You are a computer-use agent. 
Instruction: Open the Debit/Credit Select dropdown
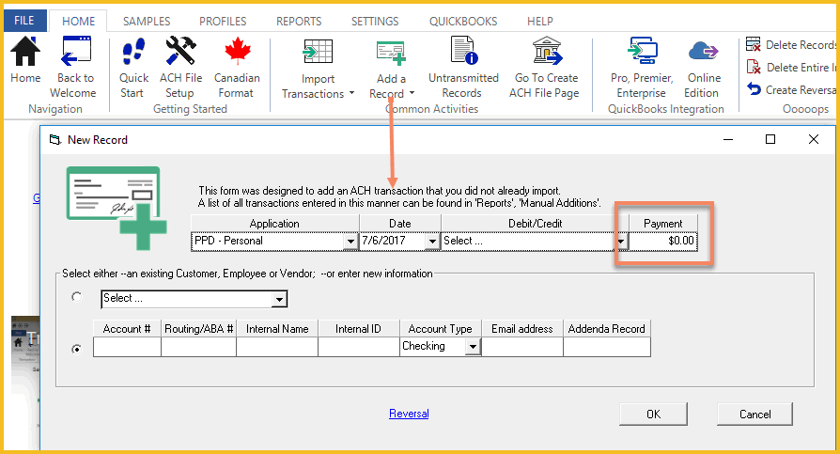(x=620, y=242)
